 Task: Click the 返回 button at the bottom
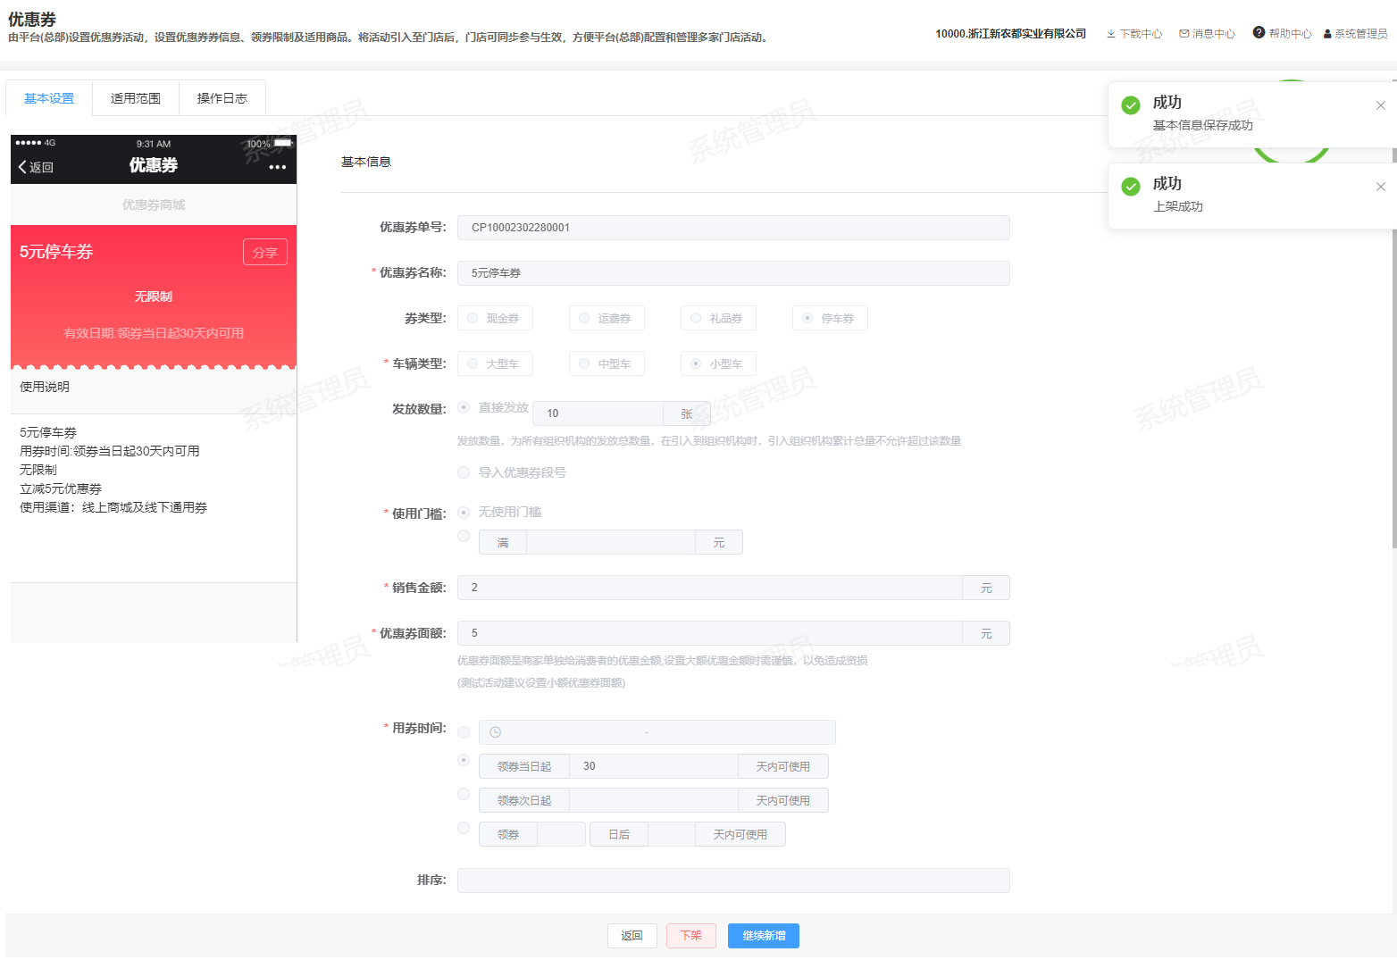pyautogui.click(x=632, y=936)
